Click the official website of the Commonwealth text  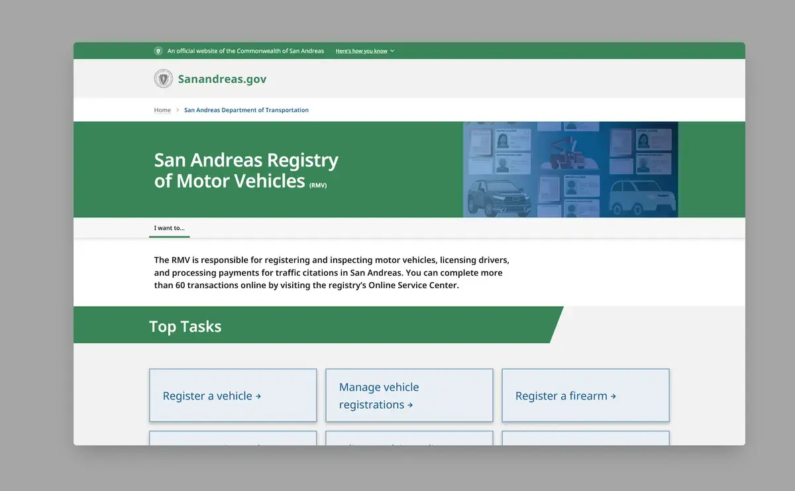(x=246, y=51)
